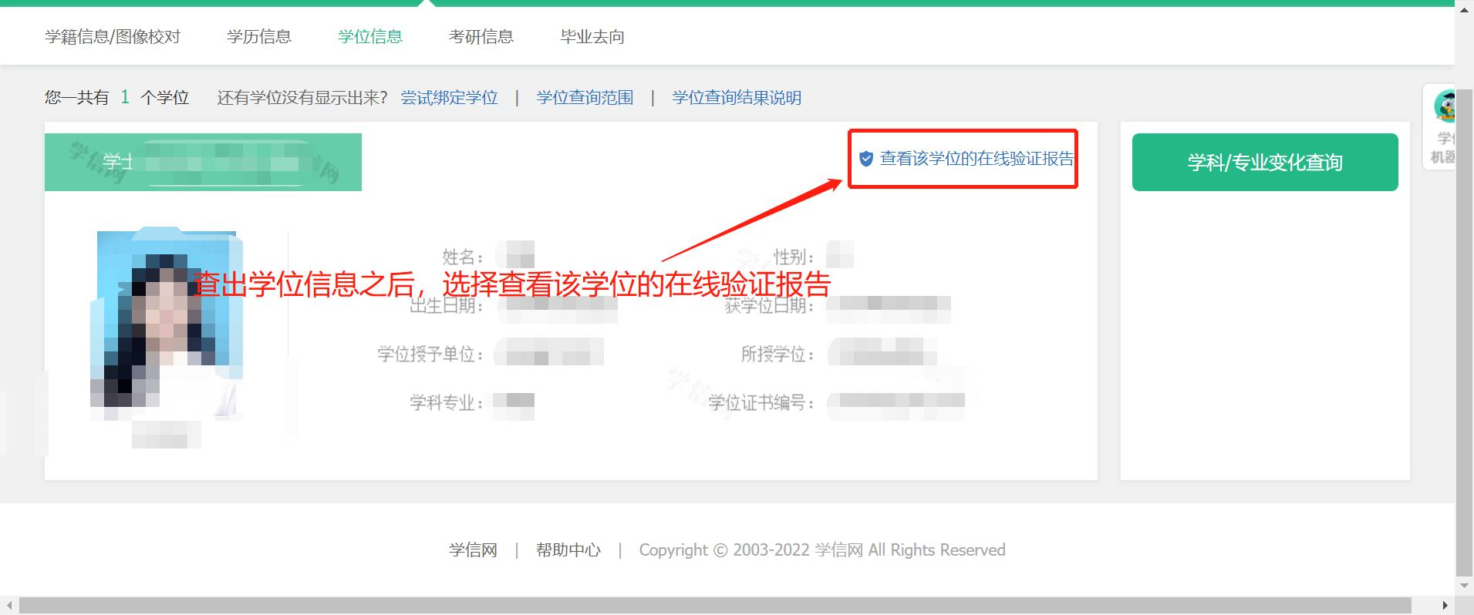Click the 学科/专业变化查询 button
The width and height of the screenshot is (1474, 615).
click(1265, 162)
